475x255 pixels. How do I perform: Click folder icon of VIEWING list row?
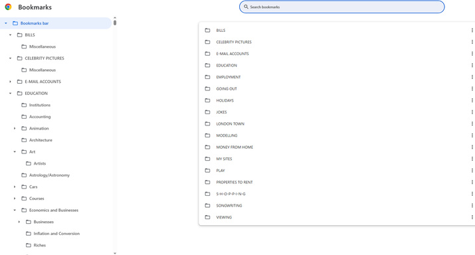[x=207, y=217]
